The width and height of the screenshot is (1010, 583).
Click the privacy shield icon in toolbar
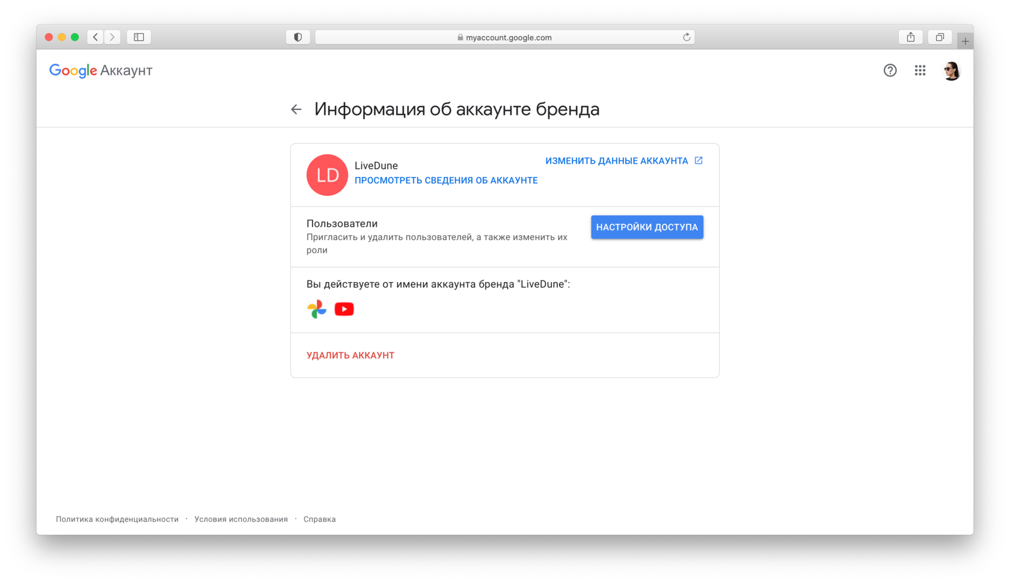click(x=298, y=37)
